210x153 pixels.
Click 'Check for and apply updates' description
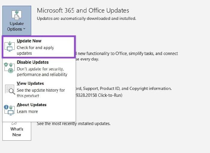[x=35, y=50]
